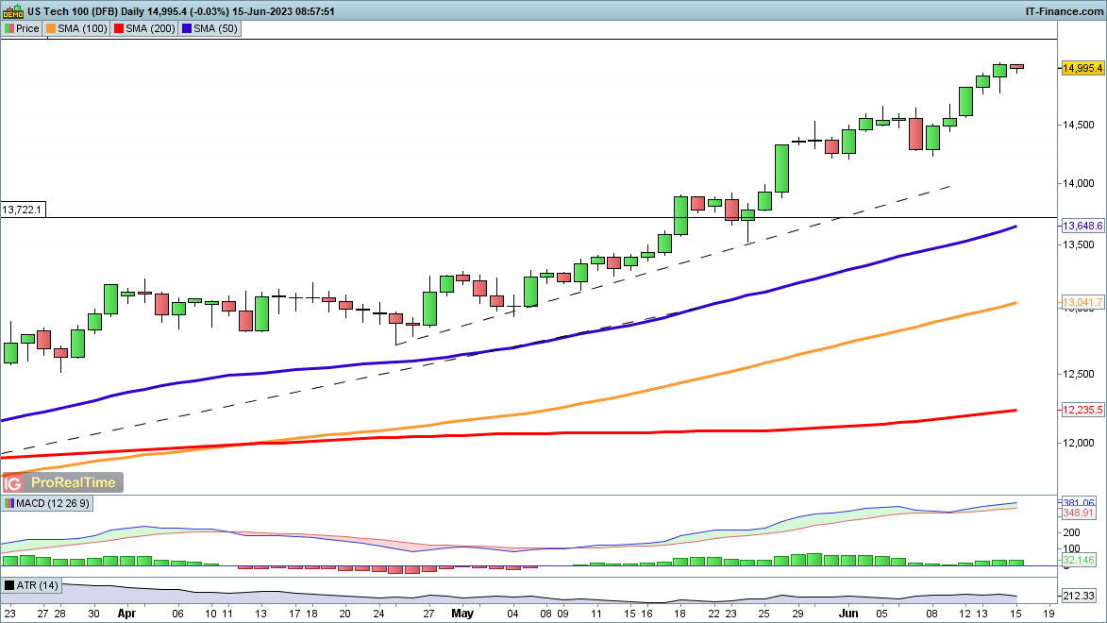Click the 13,722.1 horizontal line label

click(23, 210)
